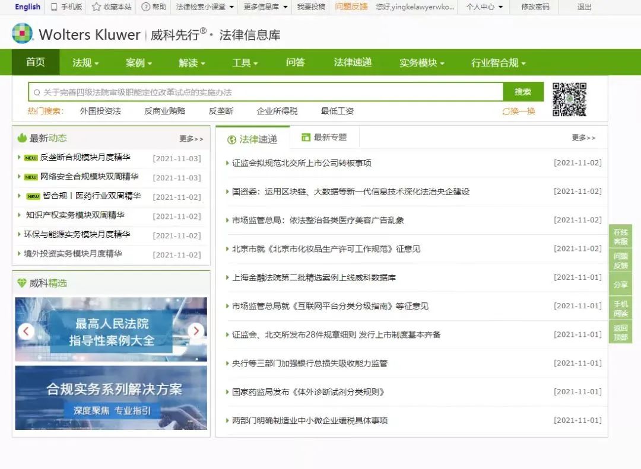Click the search input field

[266, 92]
